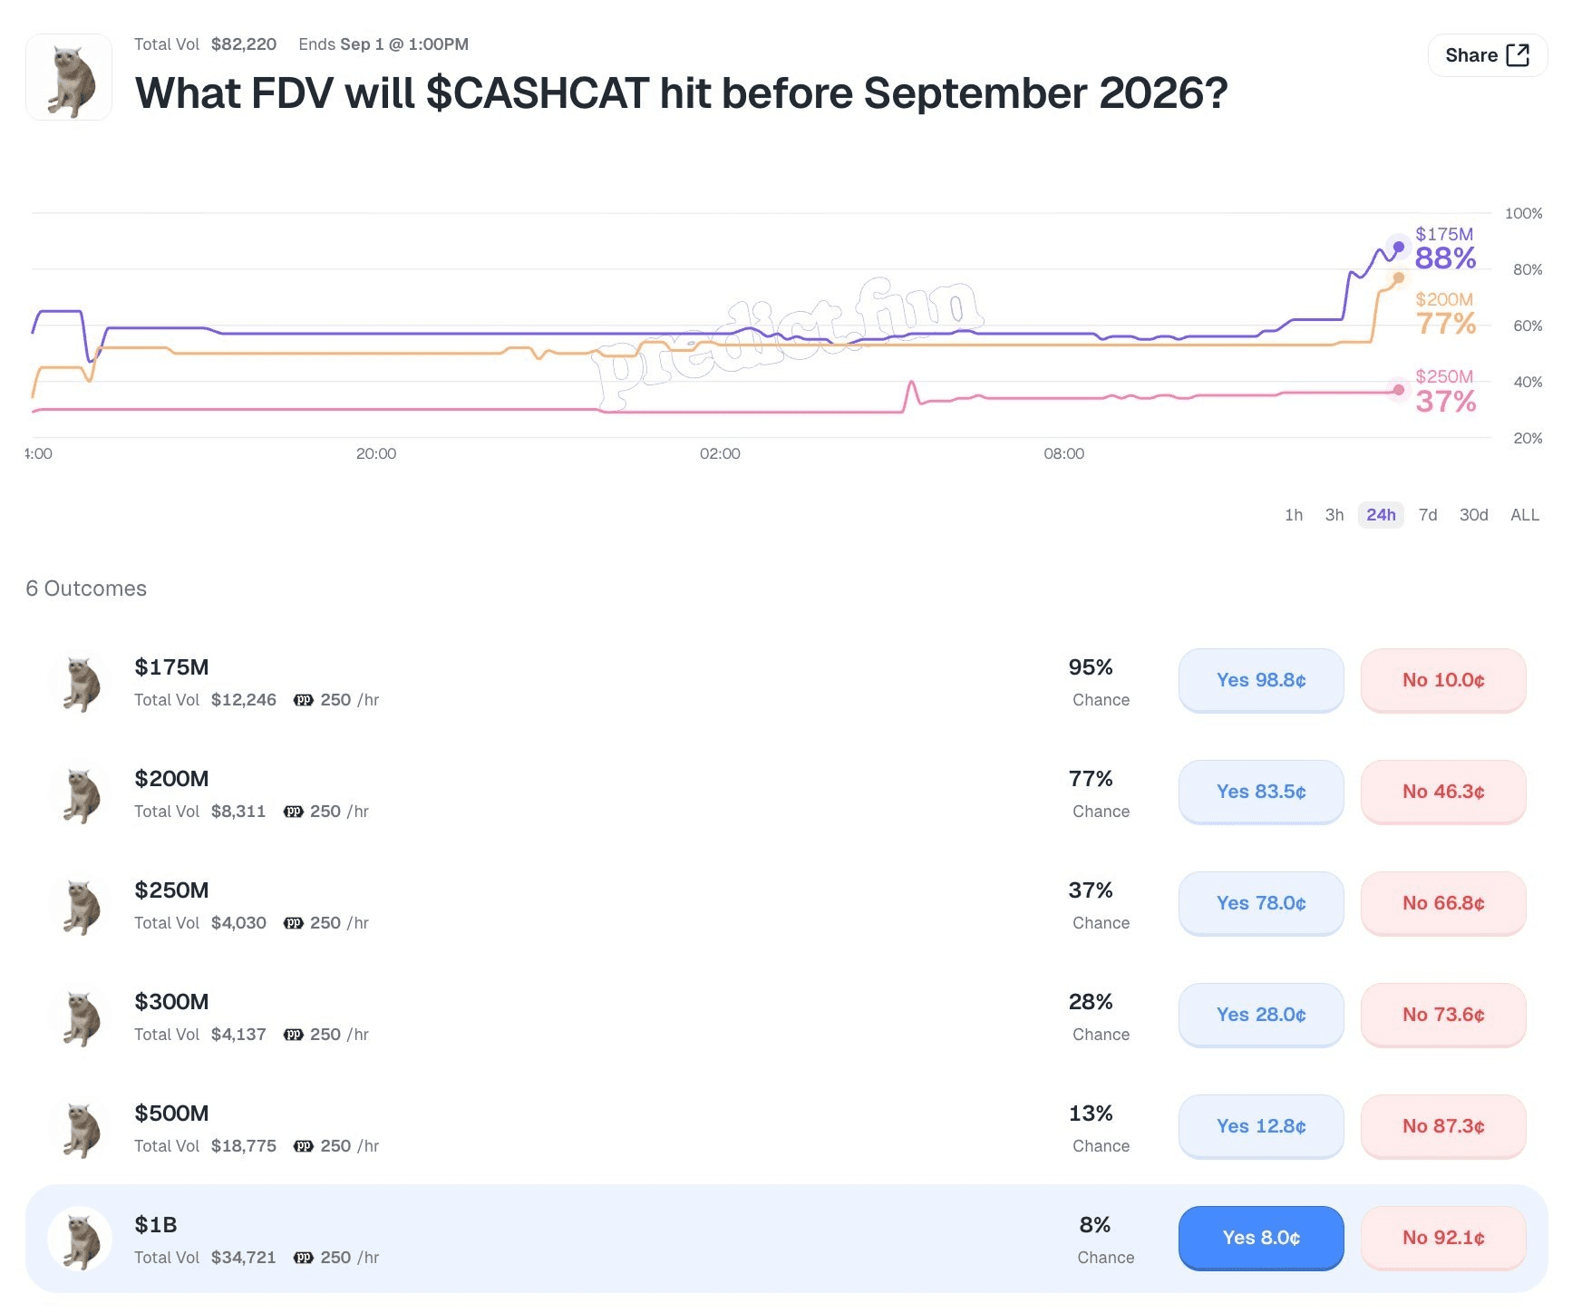Viewport: 1572px width, 1313px height.
Task: Click the CASHCAT market avatar image
Action: point(69,77)
